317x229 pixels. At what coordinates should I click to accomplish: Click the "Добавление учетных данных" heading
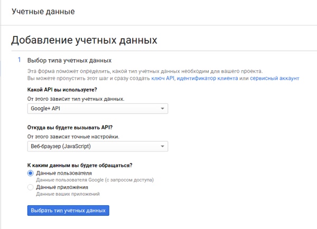coord(84,40)
